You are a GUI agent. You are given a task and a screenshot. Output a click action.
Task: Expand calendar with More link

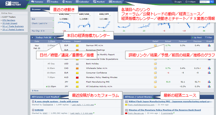(x=35, y=91)
